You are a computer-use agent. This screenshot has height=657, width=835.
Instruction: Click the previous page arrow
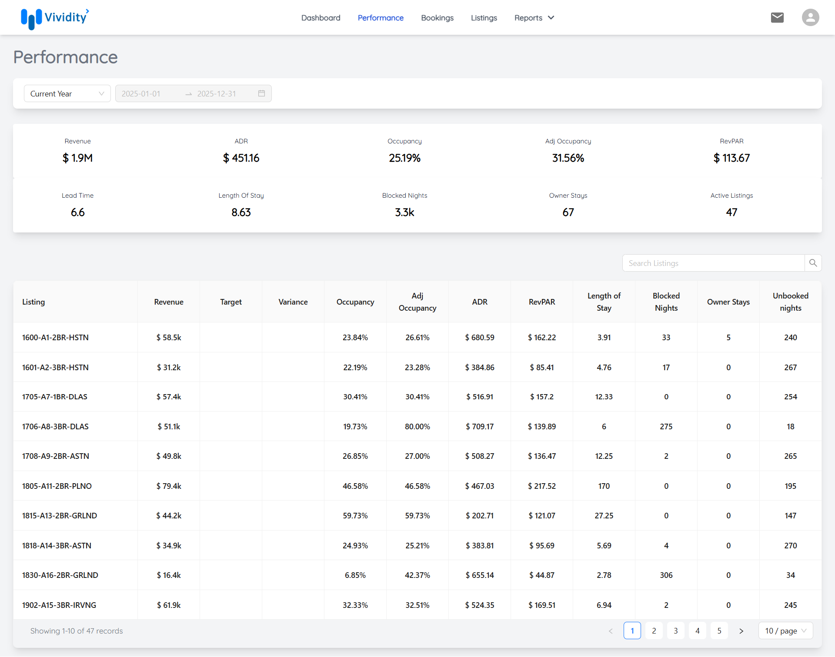pos(611,631)
